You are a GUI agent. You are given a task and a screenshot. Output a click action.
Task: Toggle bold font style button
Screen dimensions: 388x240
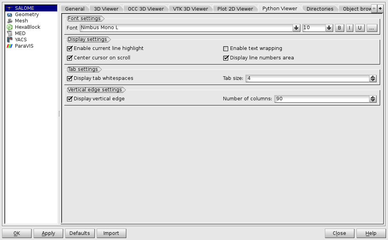coord(339,28)
